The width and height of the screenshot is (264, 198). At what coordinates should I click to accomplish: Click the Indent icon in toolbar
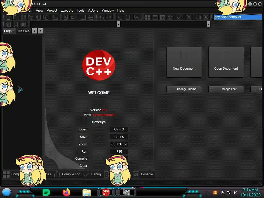120,17
